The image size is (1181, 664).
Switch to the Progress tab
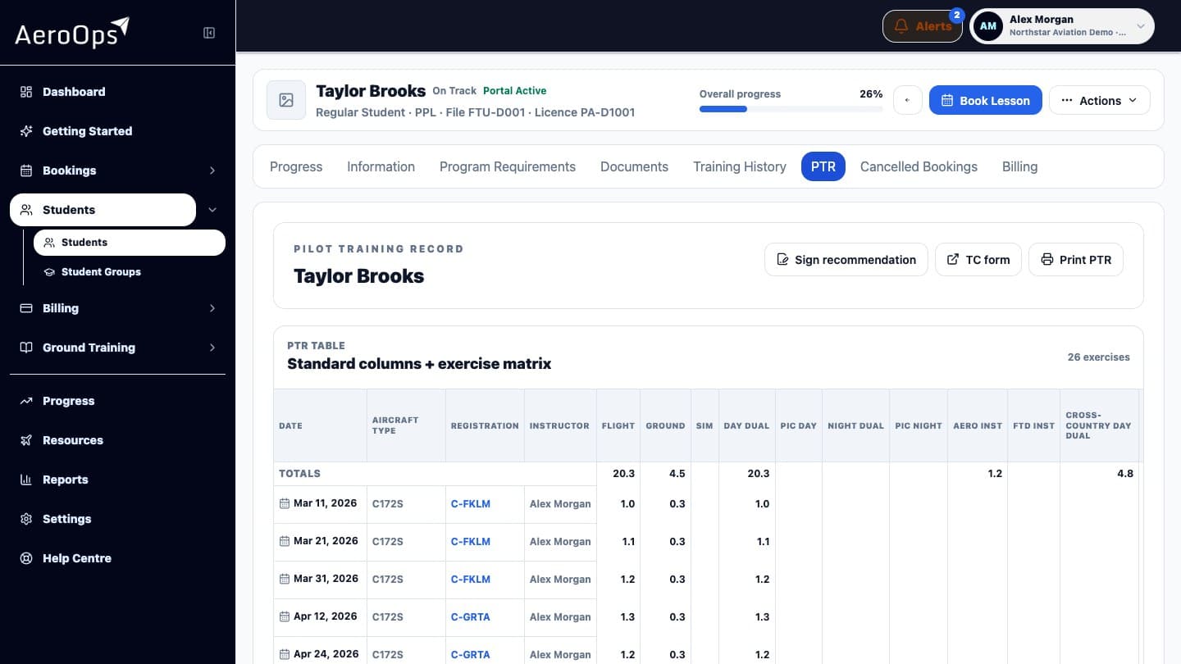tap(296, 166)
